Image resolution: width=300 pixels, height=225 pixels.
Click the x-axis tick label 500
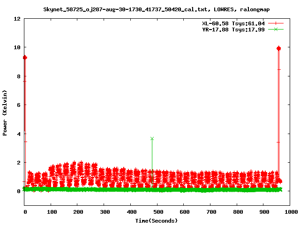coord(158,212)
